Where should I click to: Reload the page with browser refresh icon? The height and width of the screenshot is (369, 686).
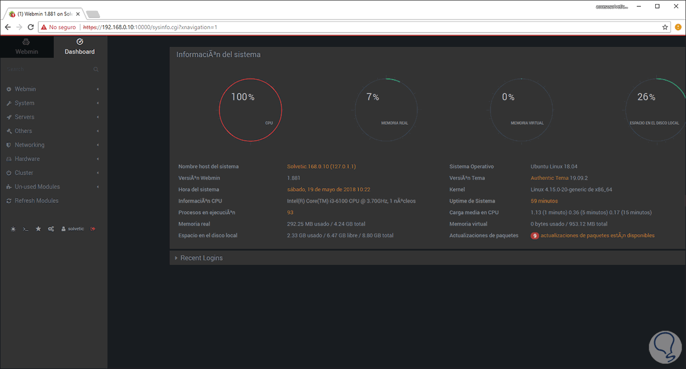click(x=31, y=27)
